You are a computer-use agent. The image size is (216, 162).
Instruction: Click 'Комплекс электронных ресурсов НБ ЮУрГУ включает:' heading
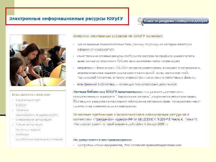click(118, 36)
